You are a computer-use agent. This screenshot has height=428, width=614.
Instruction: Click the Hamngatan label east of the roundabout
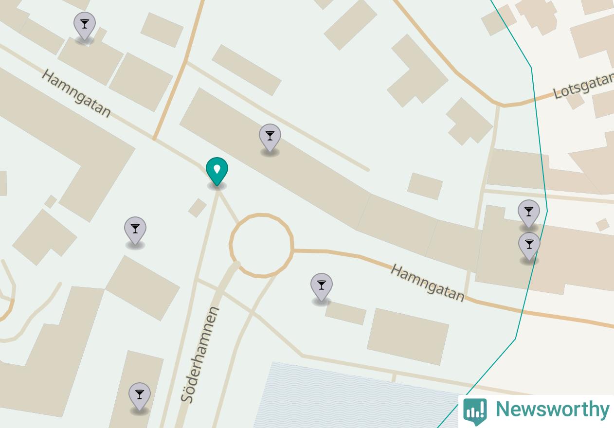[x=428, y=283]
